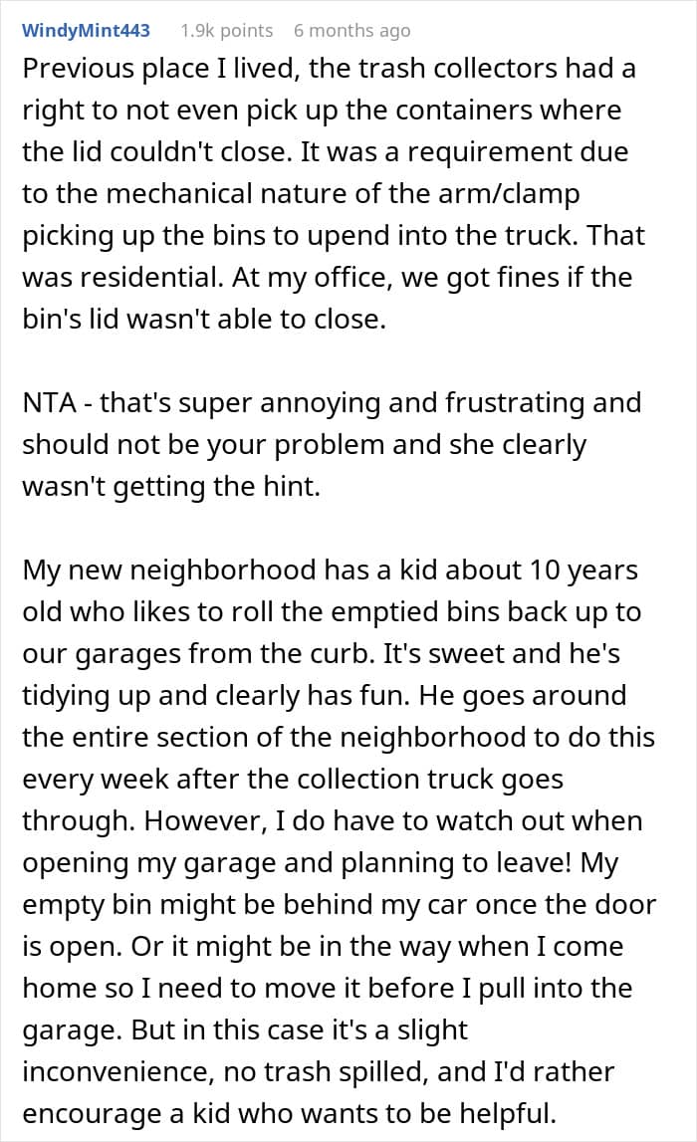Click the "1.9k points" score label
Image resolution: width=697 pixels, height=1142 pixels.
226,31
